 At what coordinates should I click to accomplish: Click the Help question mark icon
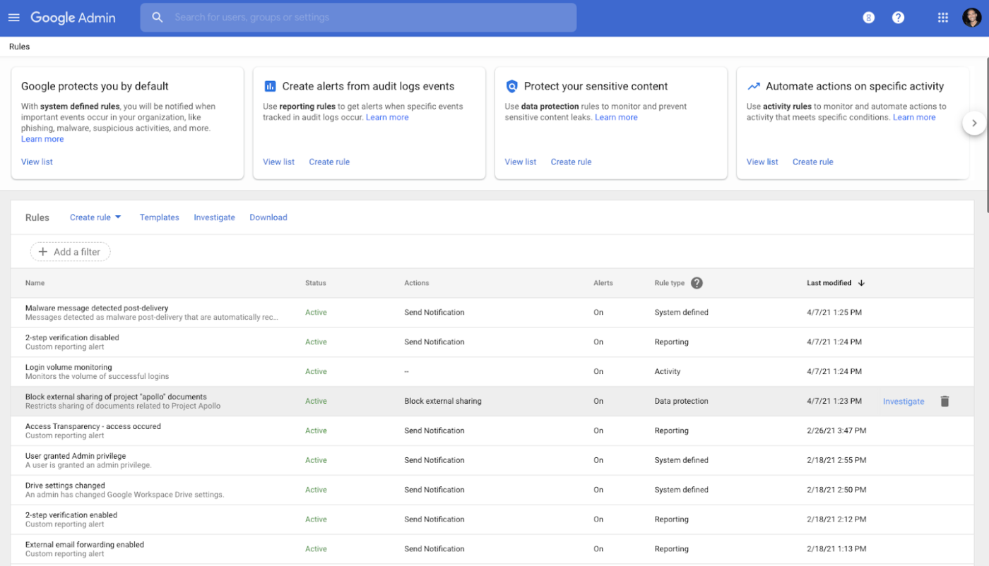[x=898, y=18]
